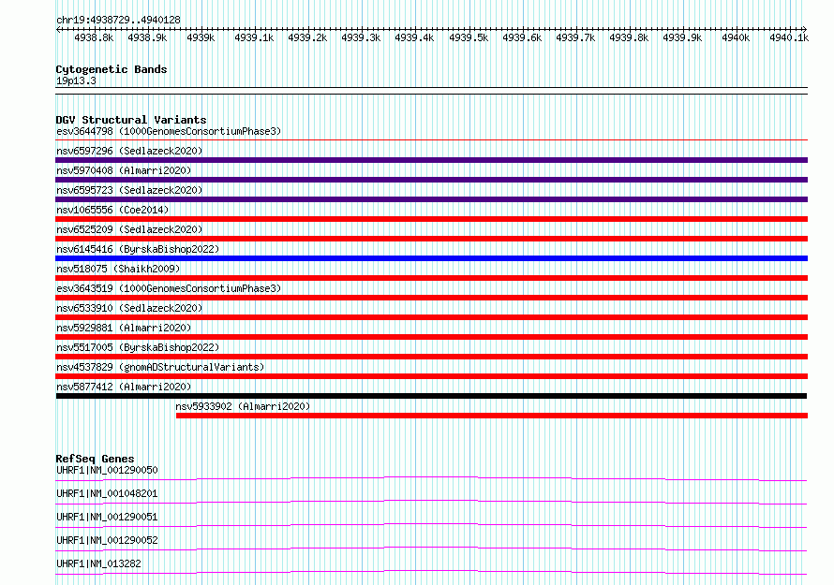The width and height of the screenshot is (834, 585).
Task: Open transcript UHRF1|NM_001290051
Action: click(x=107, y=517)
